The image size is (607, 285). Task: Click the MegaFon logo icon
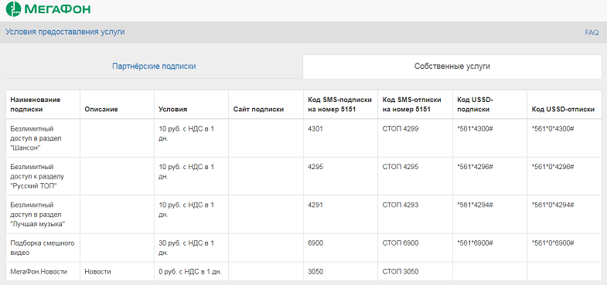point(14,9)
